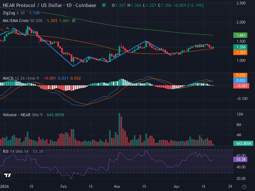The image size is (255, 191).
Task: Click the volume legend value 643.805K
Action: pos(55,115)
